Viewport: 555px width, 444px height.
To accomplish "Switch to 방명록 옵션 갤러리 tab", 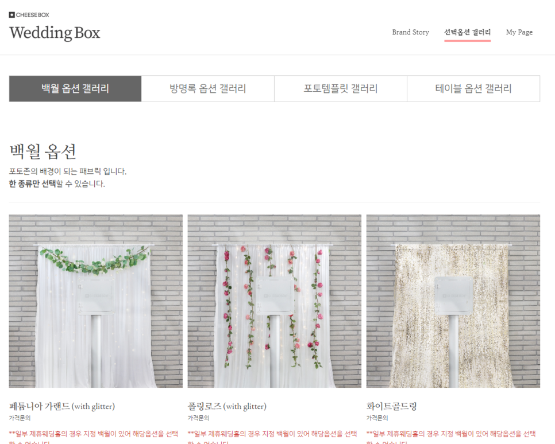I will [x=208, y=88].
